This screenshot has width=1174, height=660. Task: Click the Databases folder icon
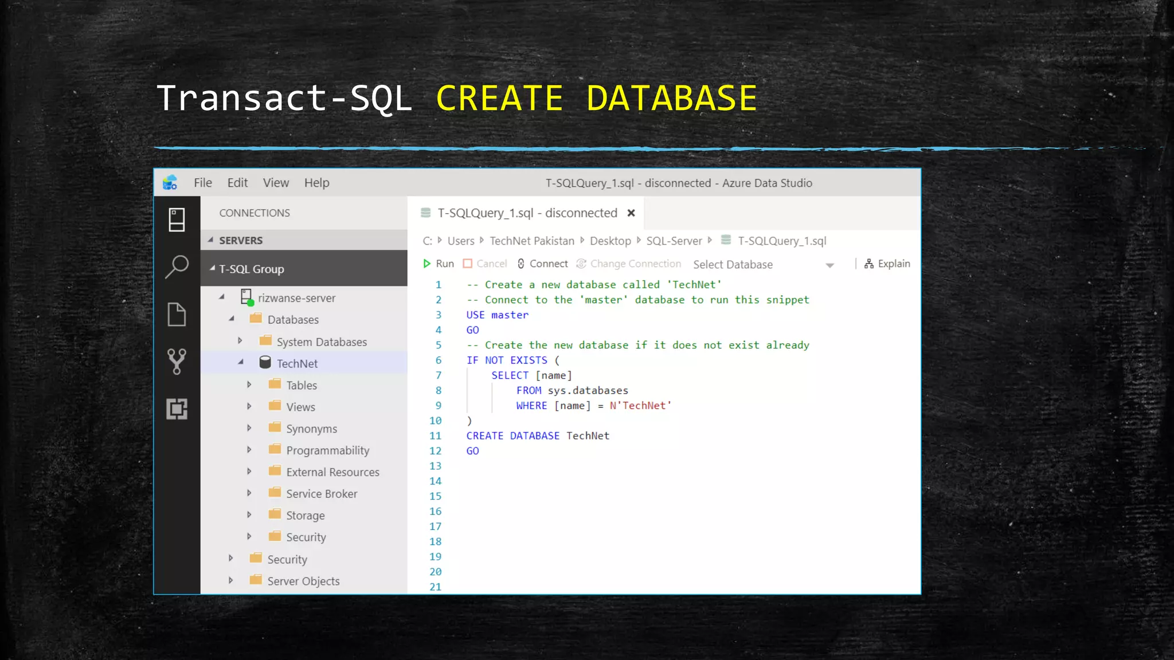pos(256,319)
